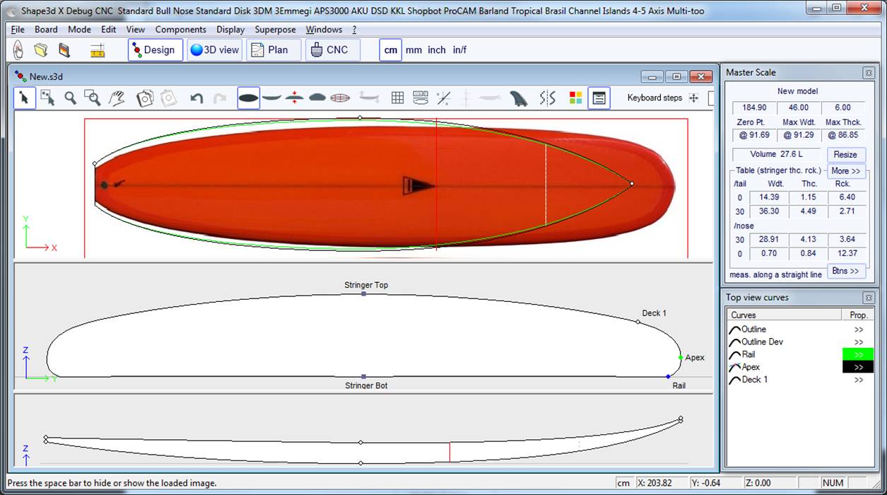
Task: Show the grid overlay icon
Action: tap(397, 98)
